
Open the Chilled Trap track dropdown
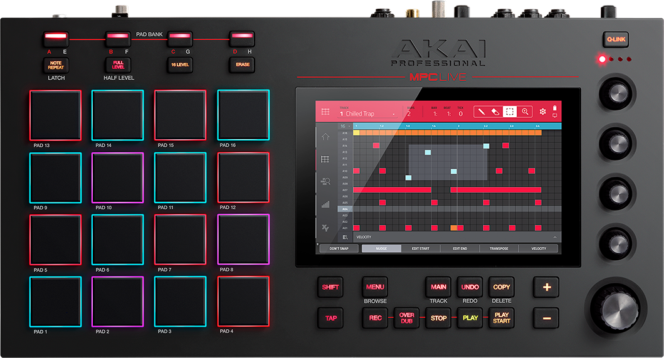point(367,113)
